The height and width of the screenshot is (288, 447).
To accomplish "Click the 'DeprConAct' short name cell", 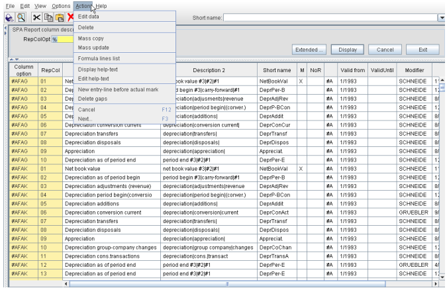I will tap(277, 213).
